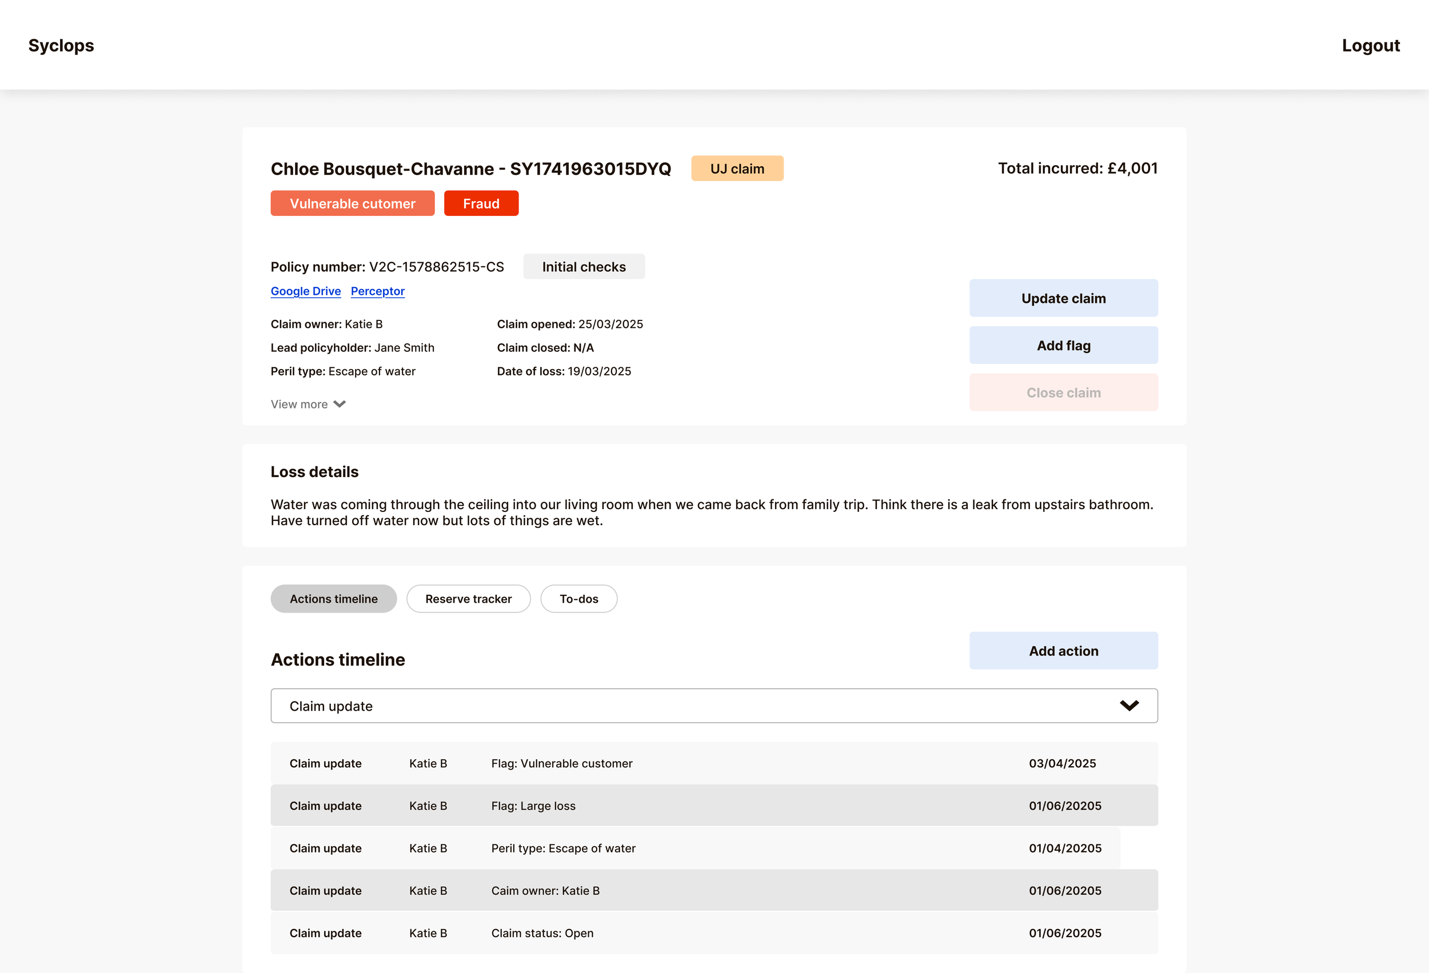The height and width of the screenshot is (973, 1429).
Task: Click the Syclops logo text
Action: click(61, 46)
